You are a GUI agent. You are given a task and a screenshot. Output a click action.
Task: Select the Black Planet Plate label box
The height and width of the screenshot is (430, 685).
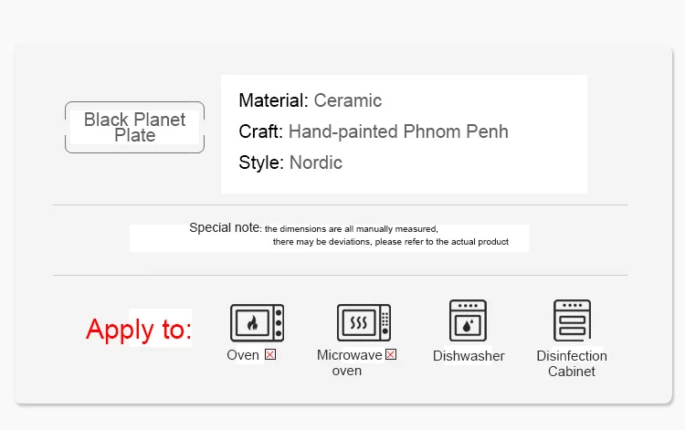(x=134, y=127)
